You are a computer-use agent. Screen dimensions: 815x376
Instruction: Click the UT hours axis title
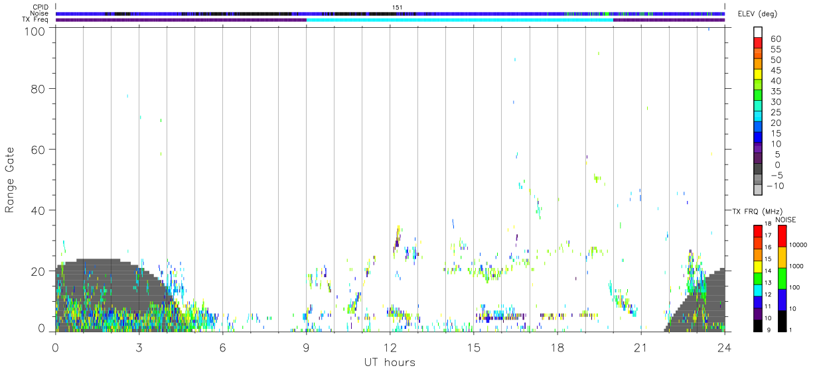click(390, 363)
